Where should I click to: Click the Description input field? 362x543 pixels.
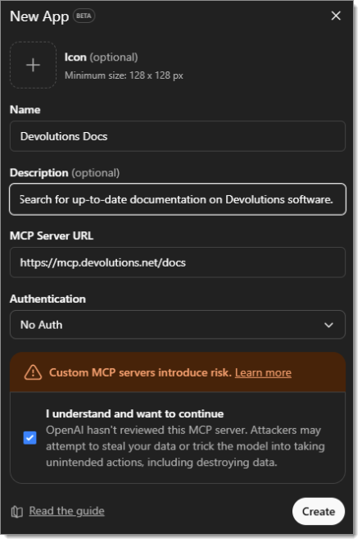tap(178, 199)
